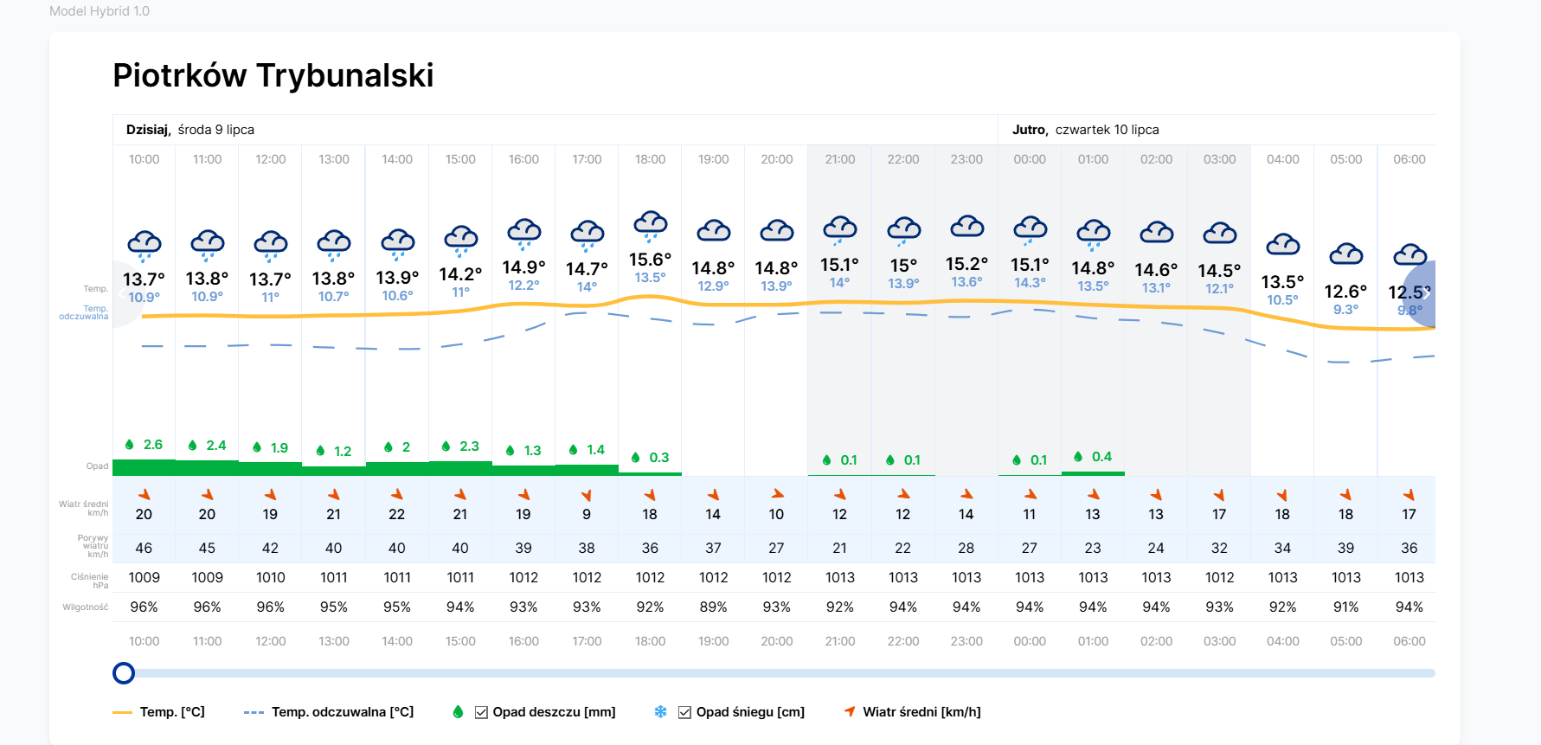Click the snowflake icon in the legend

tap(660, 712)
